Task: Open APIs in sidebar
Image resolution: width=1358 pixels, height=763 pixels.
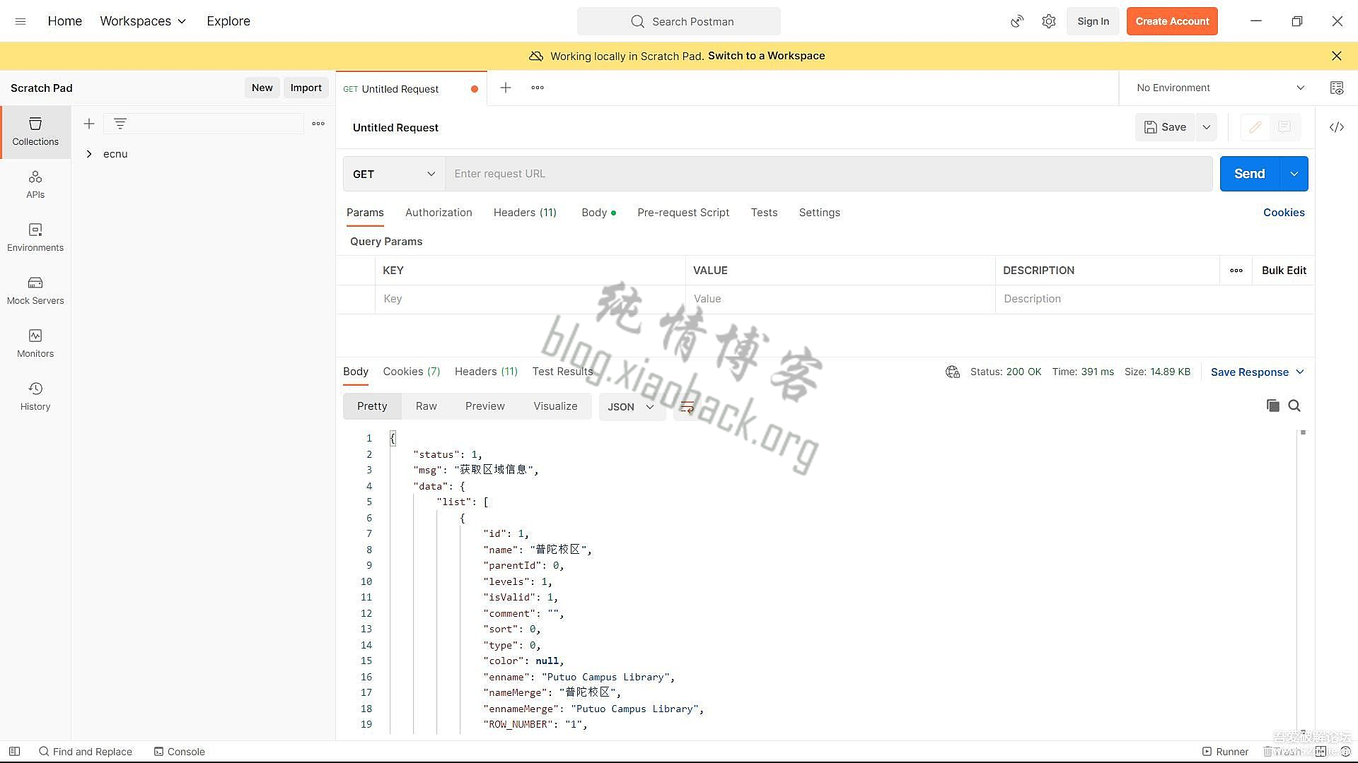Action: coord(35,184)
